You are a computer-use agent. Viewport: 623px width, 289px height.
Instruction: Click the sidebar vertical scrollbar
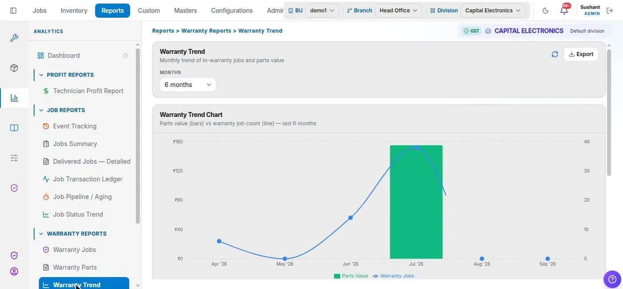[138, 135]
